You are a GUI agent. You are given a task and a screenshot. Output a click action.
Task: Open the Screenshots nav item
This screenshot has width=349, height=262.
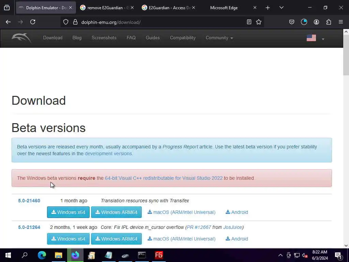[x=104, y=38]
